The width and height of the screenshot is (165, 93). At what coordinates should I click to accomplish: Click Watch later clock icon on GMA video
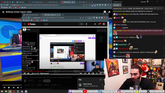(105, 12)
